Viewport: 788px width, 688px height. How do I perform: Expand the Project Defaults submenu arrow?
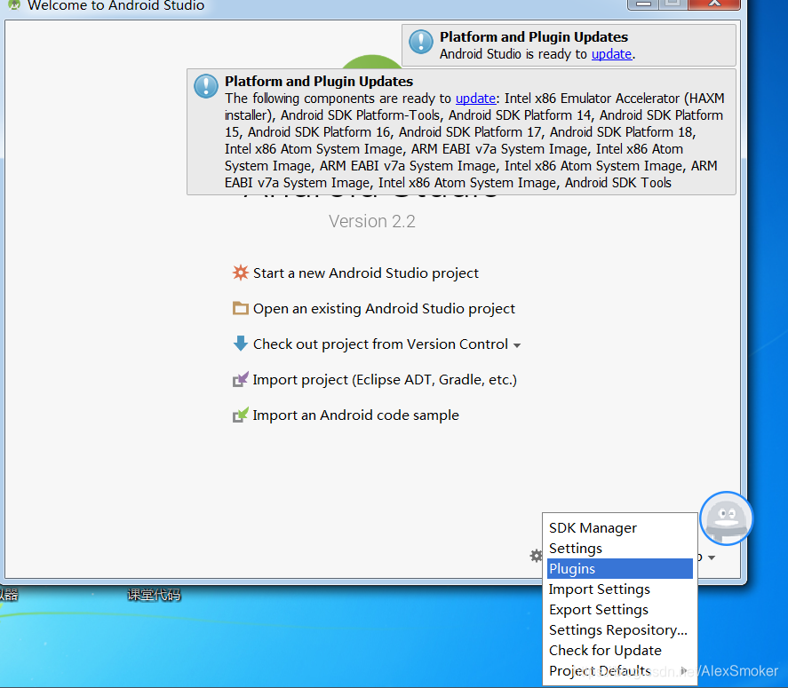(683, 671)
